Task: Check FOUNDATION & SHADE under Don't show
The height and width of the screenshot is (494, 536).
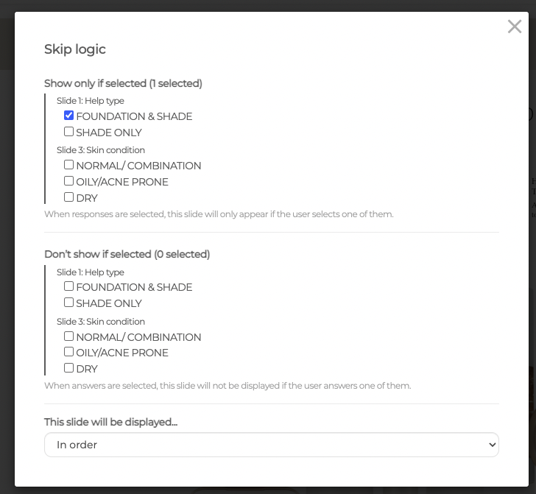Action: (x=68, y=286)
